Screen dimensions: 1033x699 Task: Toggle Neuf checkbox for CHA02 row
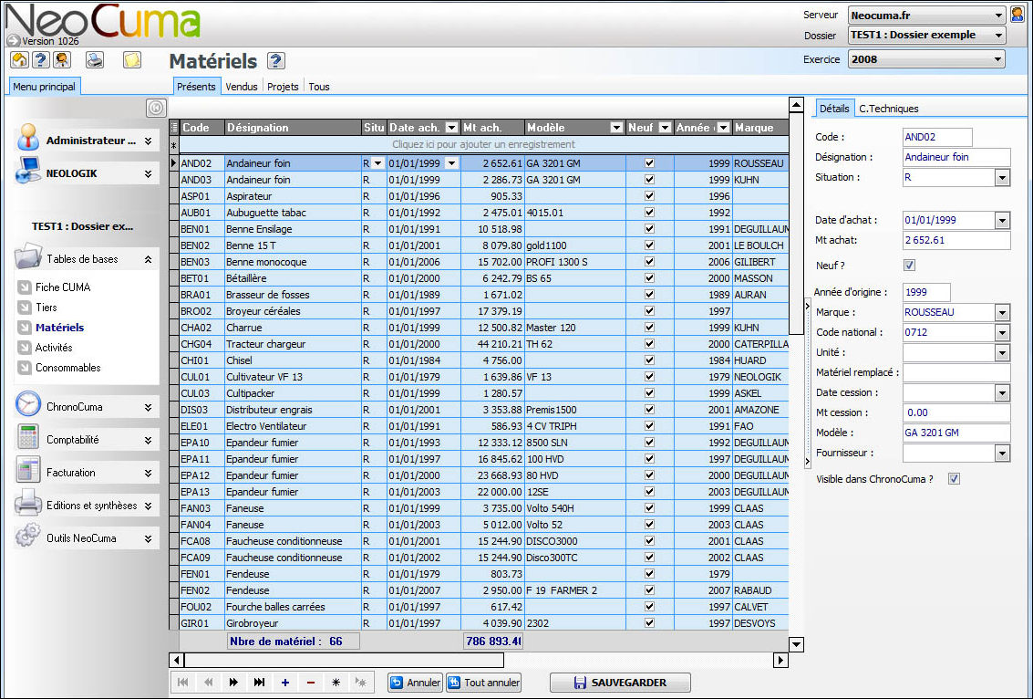[x=649, y=327]
